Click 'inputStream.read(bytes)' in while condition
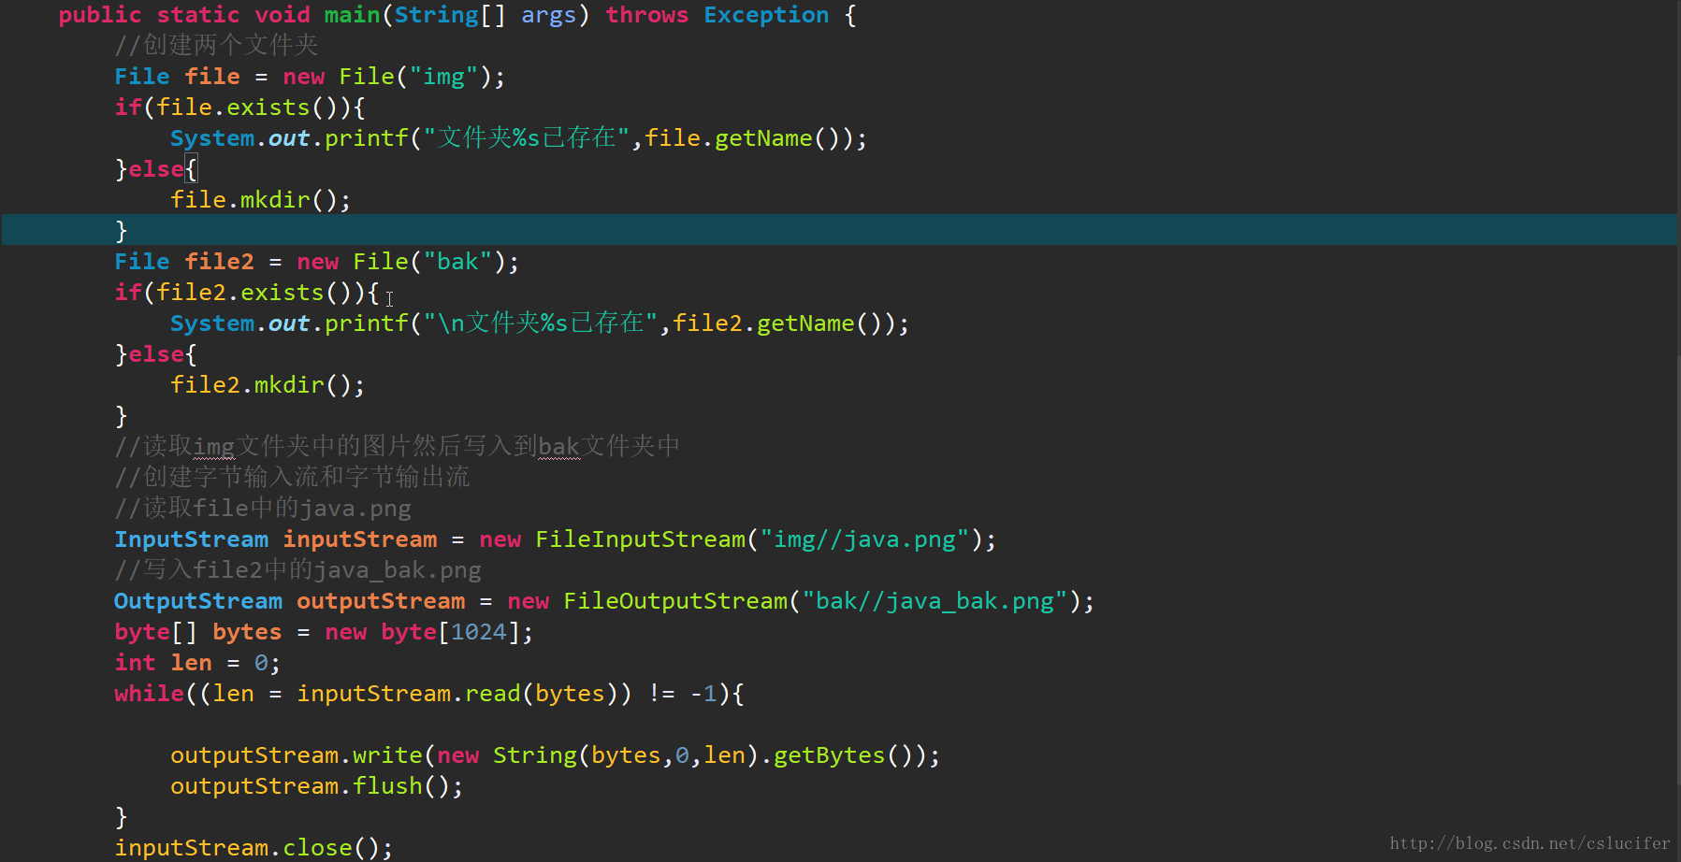This screenshot has width=1681, height=862. [x=457, y=694]
